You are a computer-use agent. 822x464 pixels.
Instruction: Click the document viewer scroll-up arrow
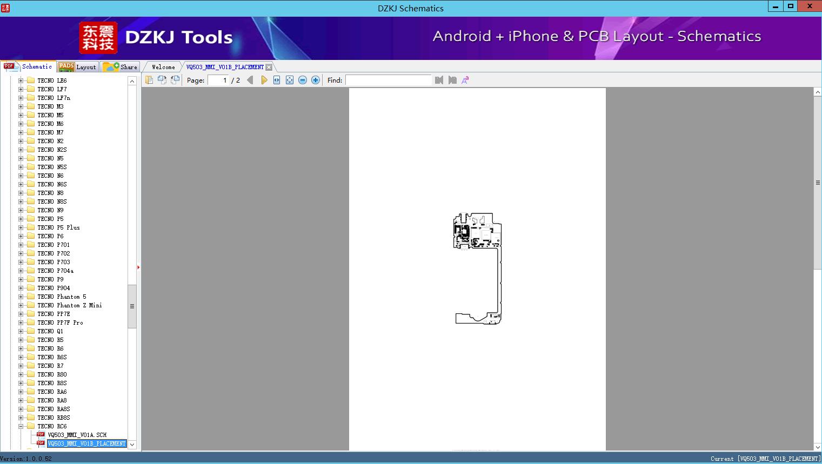818,92
